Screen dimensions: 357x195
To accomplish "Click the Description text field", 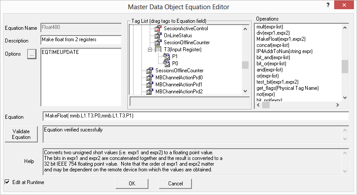I will click(80, 40).
